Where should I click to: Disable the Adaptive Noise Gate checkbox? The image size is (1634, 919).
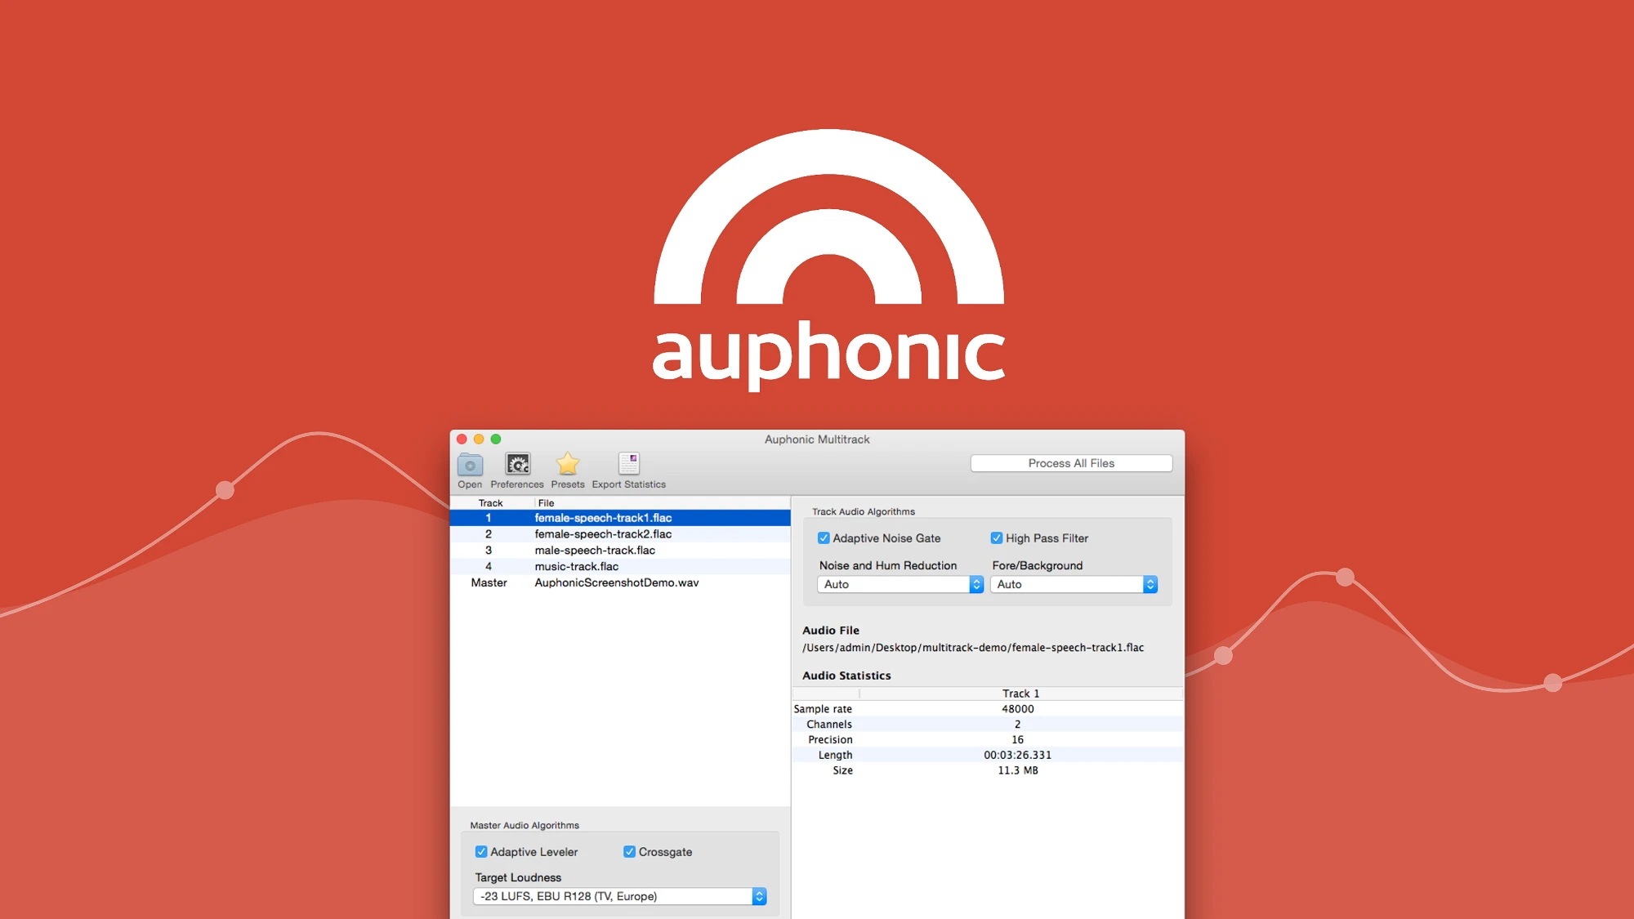point(824,538)
